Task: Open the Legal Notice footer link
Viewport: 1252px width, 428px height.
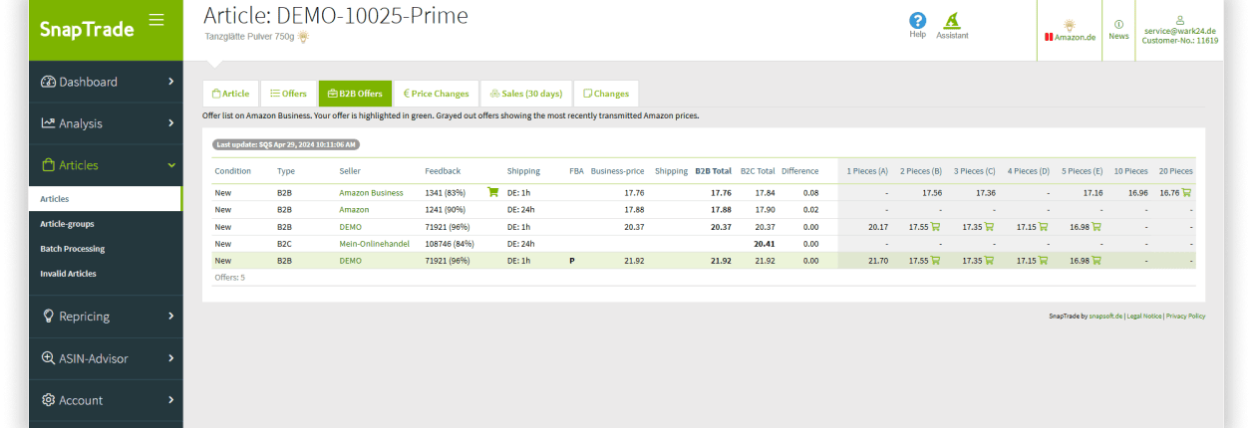Action: 1144,316
